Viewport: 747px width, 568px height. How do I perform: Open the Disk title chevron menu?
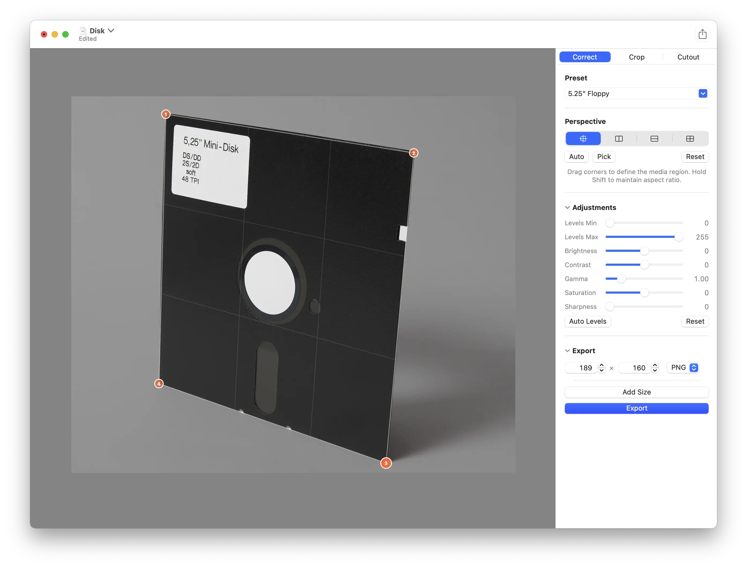click(112, 30)
